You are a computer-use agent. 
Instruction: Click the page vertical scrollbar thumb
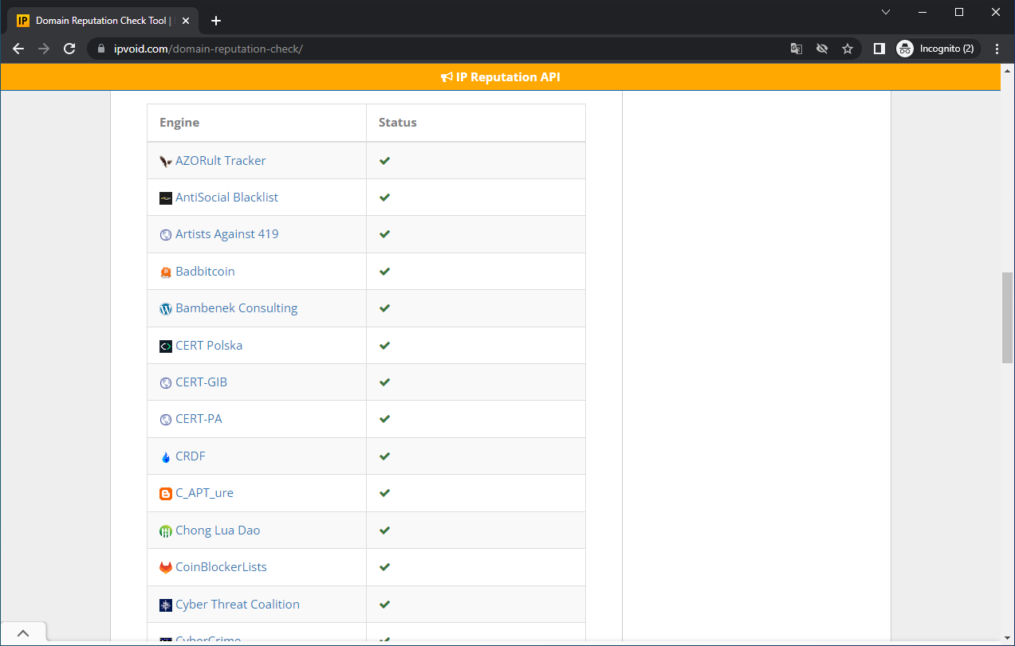pos(1007,317)
